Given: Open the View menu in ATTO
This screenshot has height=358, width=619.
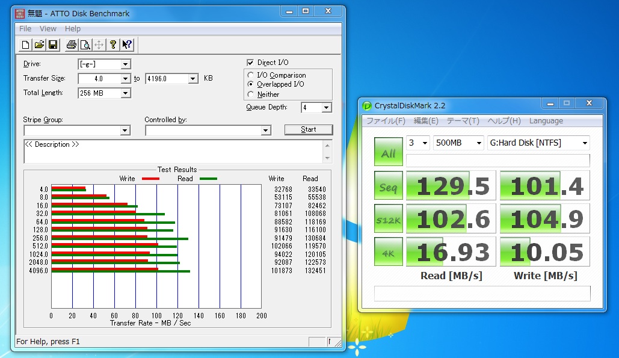Looking at the screenshot, I should pos(48,29).
